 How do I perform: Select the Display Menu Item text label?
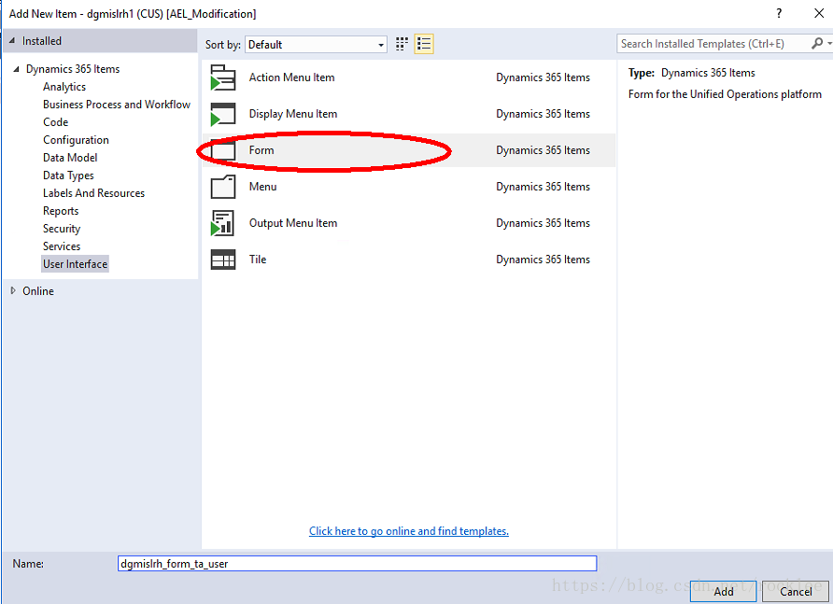point(292,114)
